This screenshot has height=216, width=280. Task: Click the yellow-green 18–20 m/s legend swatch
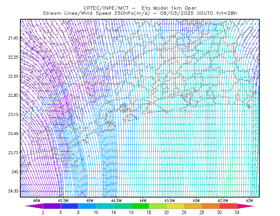[x=158, y=206]
